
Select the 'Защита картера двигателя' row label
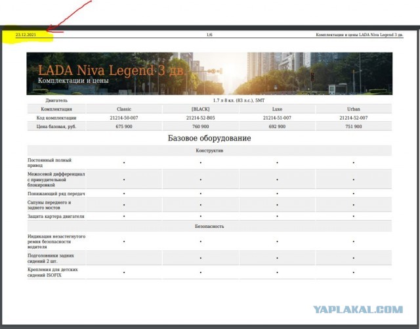pos(56,216)
